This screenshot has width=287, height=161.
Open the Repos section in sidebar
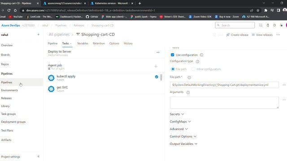tap(5, 64)
